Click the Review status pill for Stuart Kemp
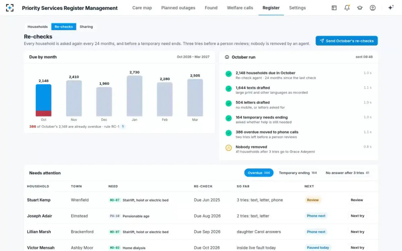The height and width of the screenshot is (251, 402). [x=313, y=200]
